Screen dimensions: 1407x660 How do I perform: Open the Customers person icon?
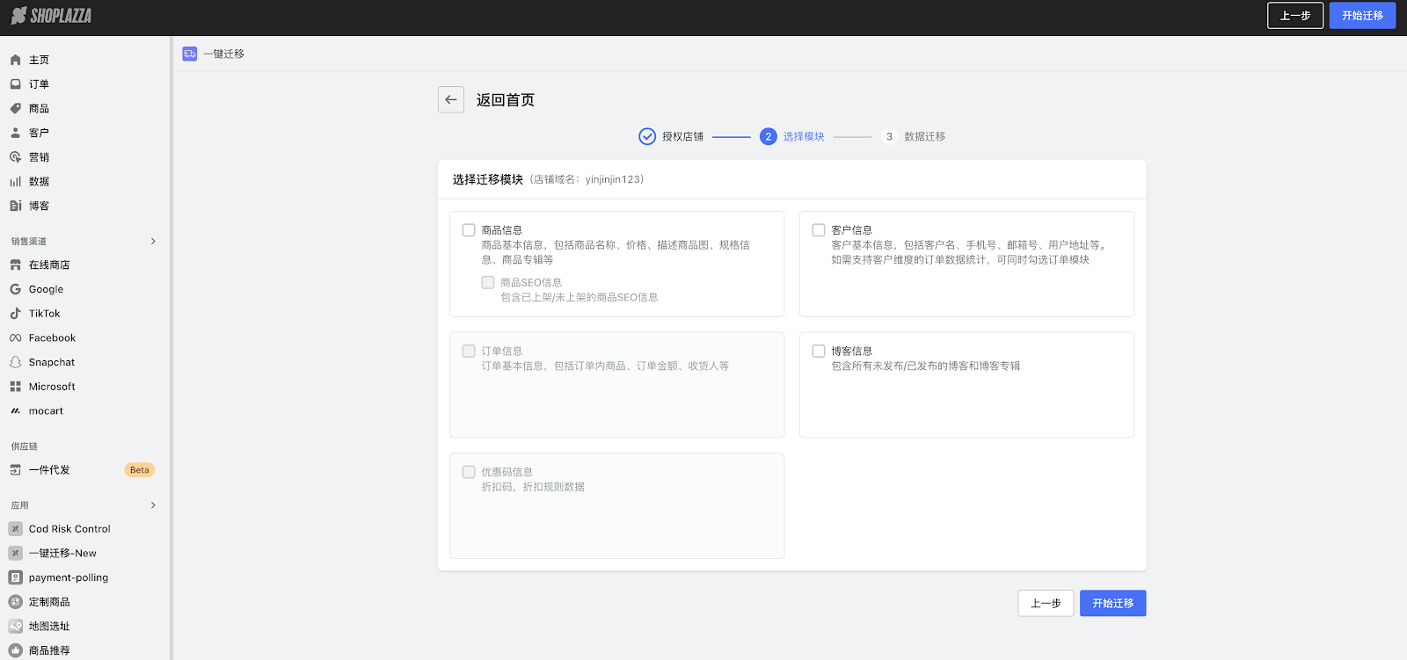click(15, 133)
